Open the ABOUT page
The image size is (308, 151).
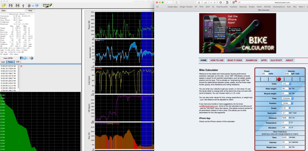pyautogui.click(x=289, y=60)
